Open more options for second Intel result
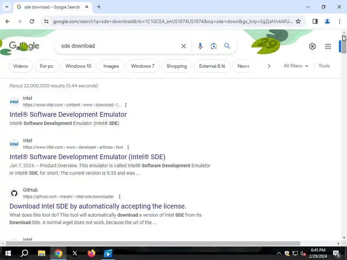The height and width of the screenshot is (260, 347). point(128,147)
